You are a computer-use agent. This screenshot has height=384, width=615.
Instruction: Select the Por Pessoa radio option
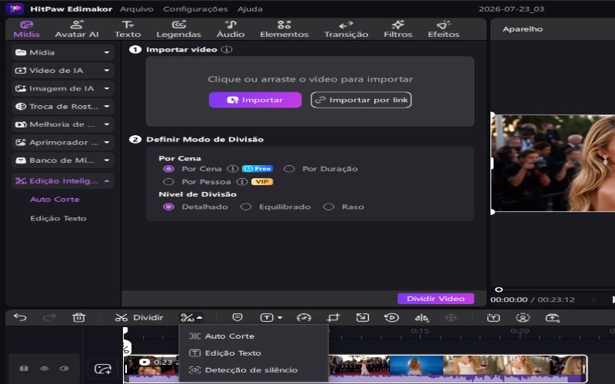tap(168, 182)
